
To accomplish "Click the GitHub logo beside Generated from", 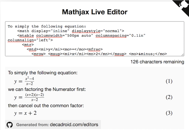I will (x=9, y=125).
